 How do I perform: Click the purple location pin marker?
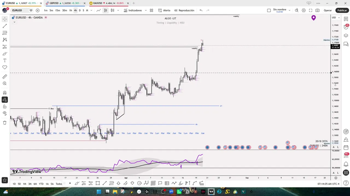coord(314,18)
